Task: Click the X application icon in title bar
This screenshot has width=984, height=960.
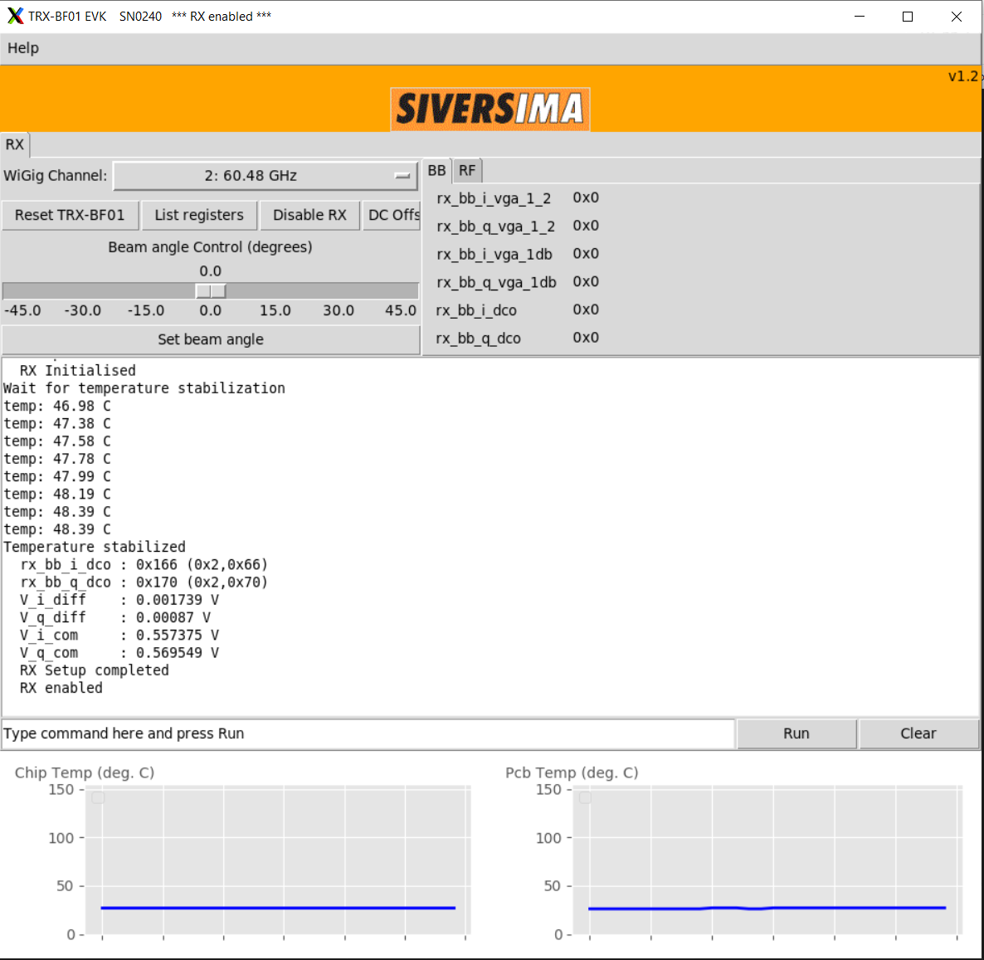Action: [15, 17]
